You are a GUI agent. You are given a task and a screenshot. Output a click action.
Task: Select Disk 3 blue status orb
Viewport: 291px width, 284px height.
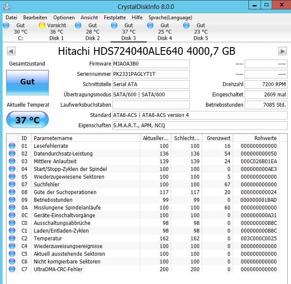pyautogui.click(x=114, y=25)
